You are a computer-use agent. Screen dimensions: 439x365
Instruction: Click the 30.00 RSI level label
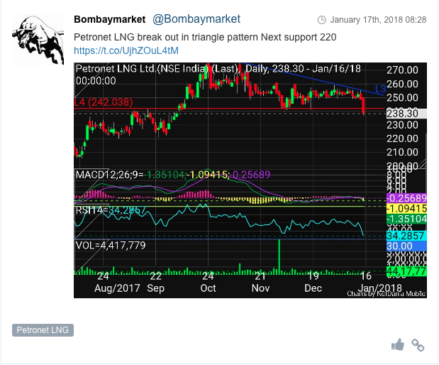(x=406, y=246)
